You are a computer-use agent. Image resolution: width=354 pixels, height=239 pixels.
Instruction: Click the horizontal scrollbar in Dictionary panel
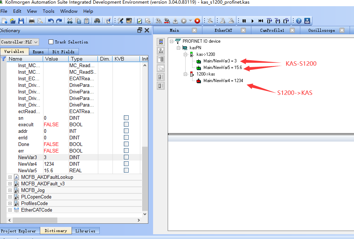pos(73,220)
